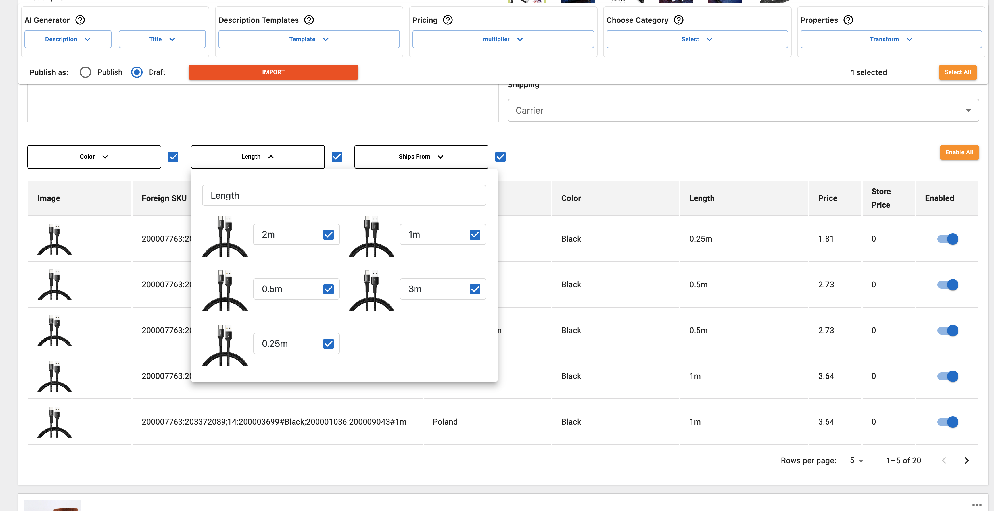
Task: Open AI Generator Description dropdown
Action: (68, 39)
